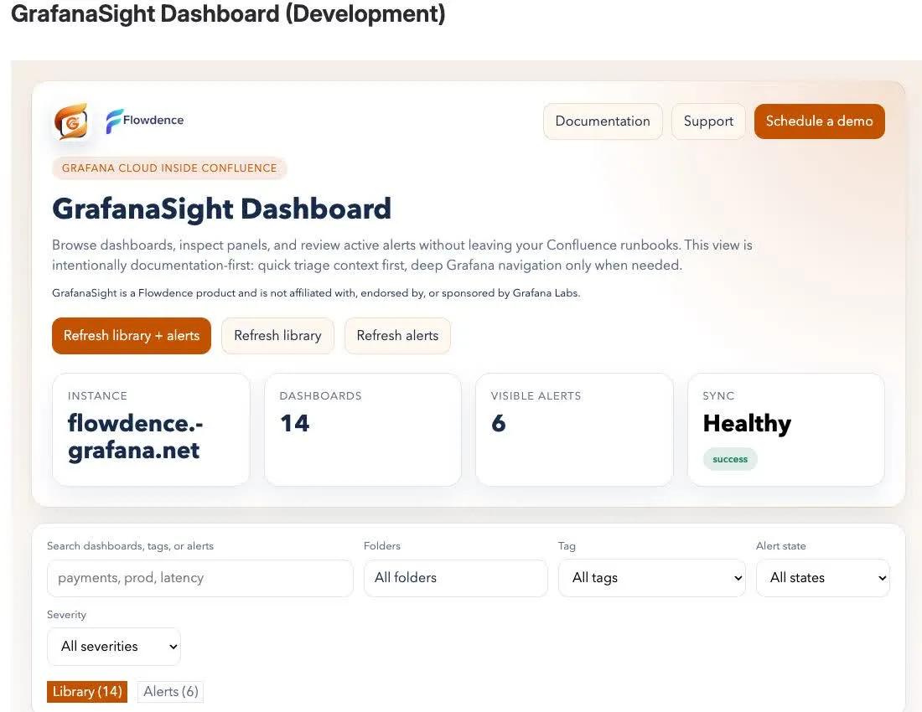Click the GrafanaSight Dashboard card heading

click(221, 209)
